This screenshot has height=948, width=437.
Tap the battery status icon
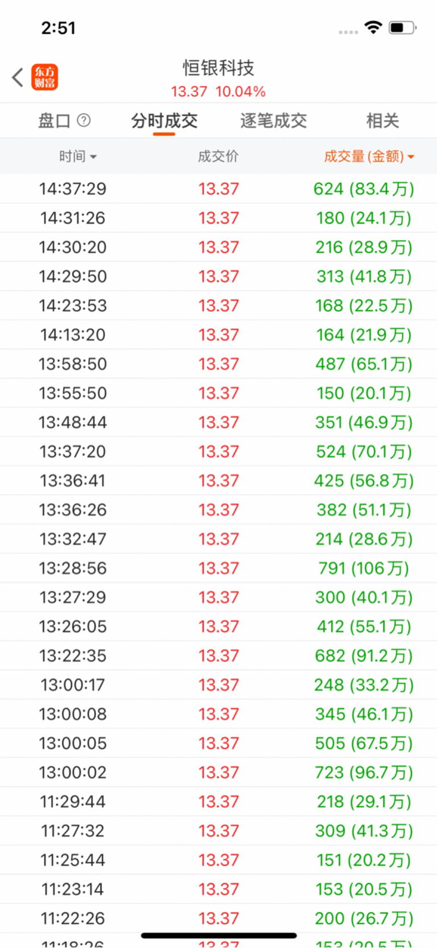402,27
